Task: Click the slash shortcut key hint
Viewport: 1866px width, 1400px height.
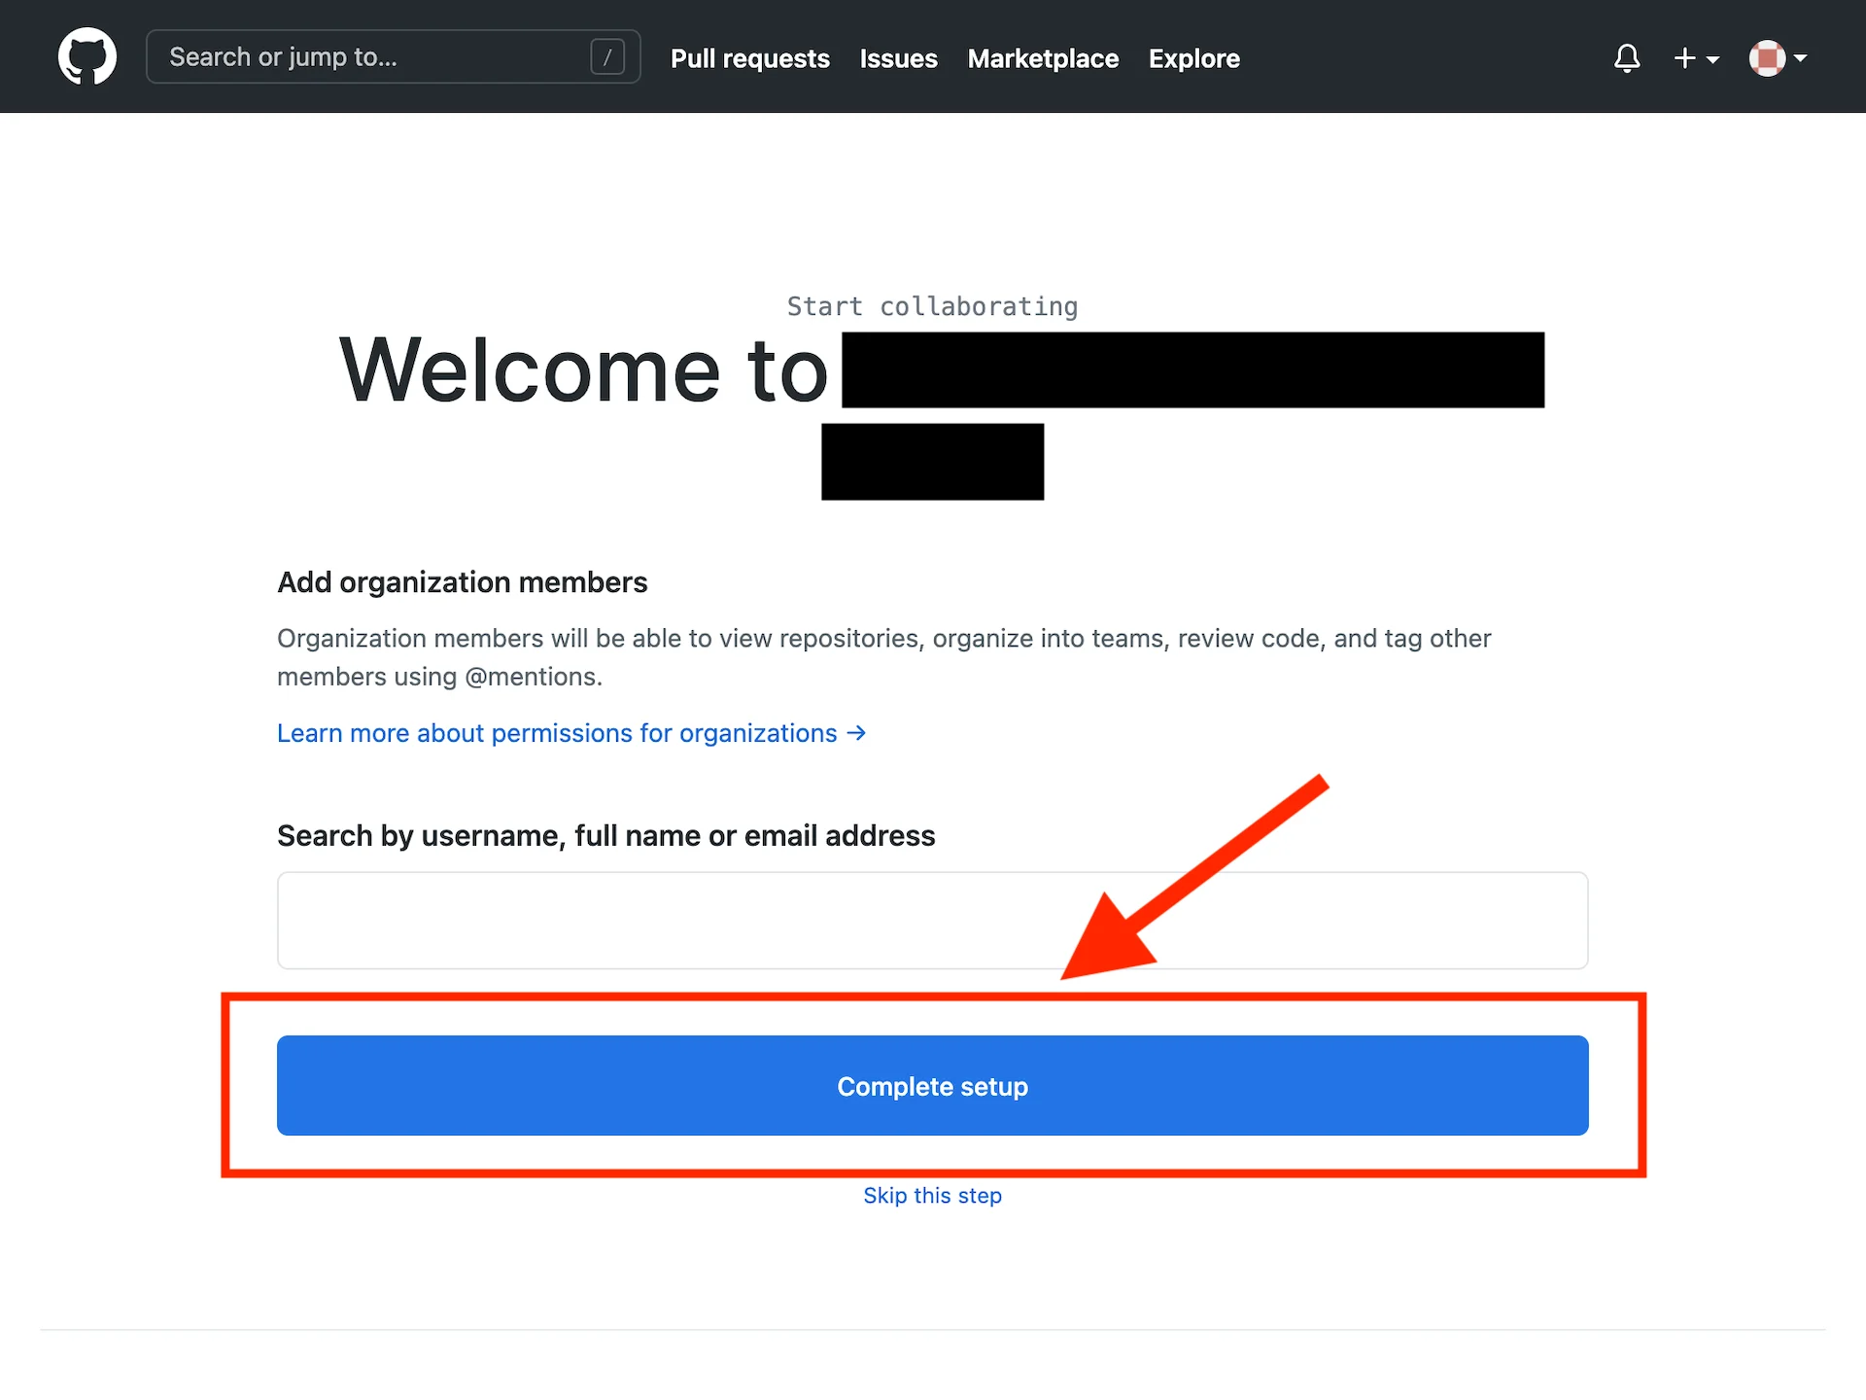Action: click(x=607, y=57)
